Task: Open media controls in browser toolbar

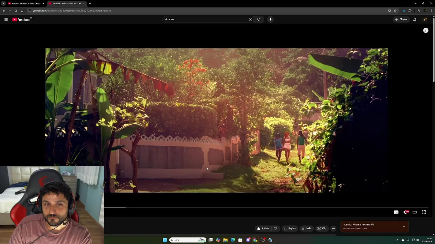Action: coord(419,11)
